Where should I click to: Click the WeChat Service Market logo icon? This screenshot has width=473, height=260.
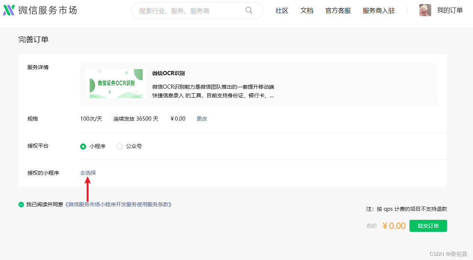pyautogui.click(x=9, y=10)
